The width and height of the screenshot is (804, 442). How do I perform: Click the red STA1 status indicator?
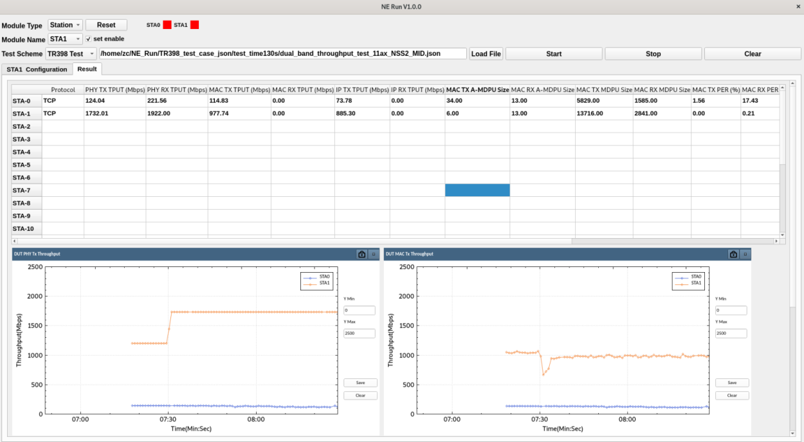point(195,25)
